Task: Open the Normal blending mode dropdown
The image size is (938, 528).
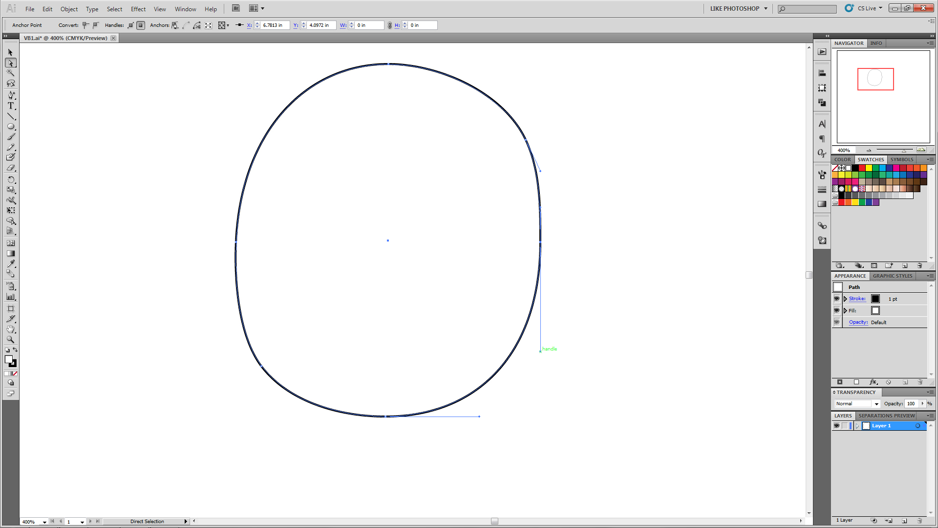Action: coord(876,404)
